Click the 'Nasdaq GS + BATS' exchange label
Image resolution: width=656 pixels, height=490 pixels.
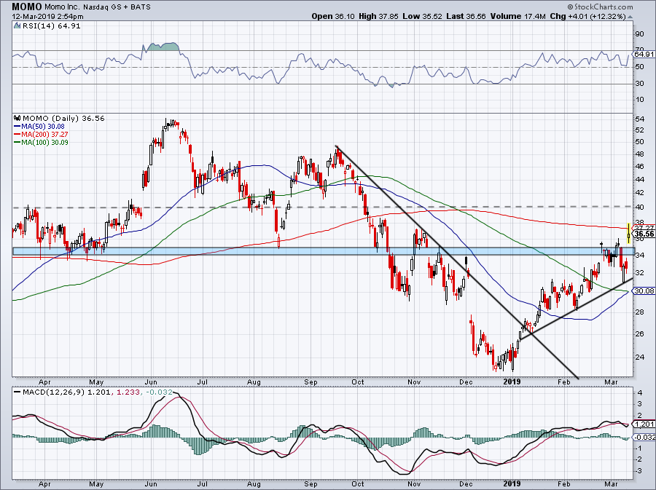point(119,7)
